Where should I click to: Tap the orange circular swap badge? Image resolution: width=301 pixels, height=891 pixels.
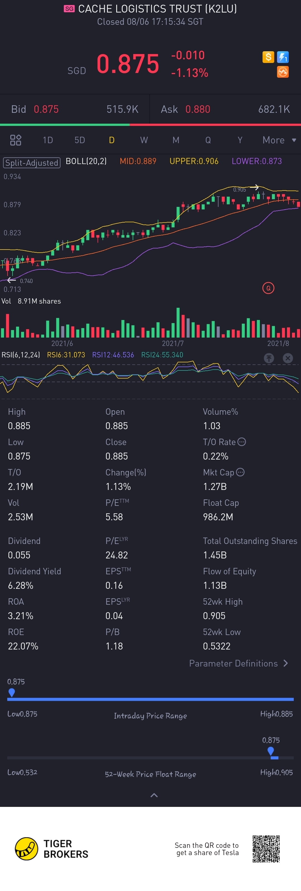[x=283, y=72]
